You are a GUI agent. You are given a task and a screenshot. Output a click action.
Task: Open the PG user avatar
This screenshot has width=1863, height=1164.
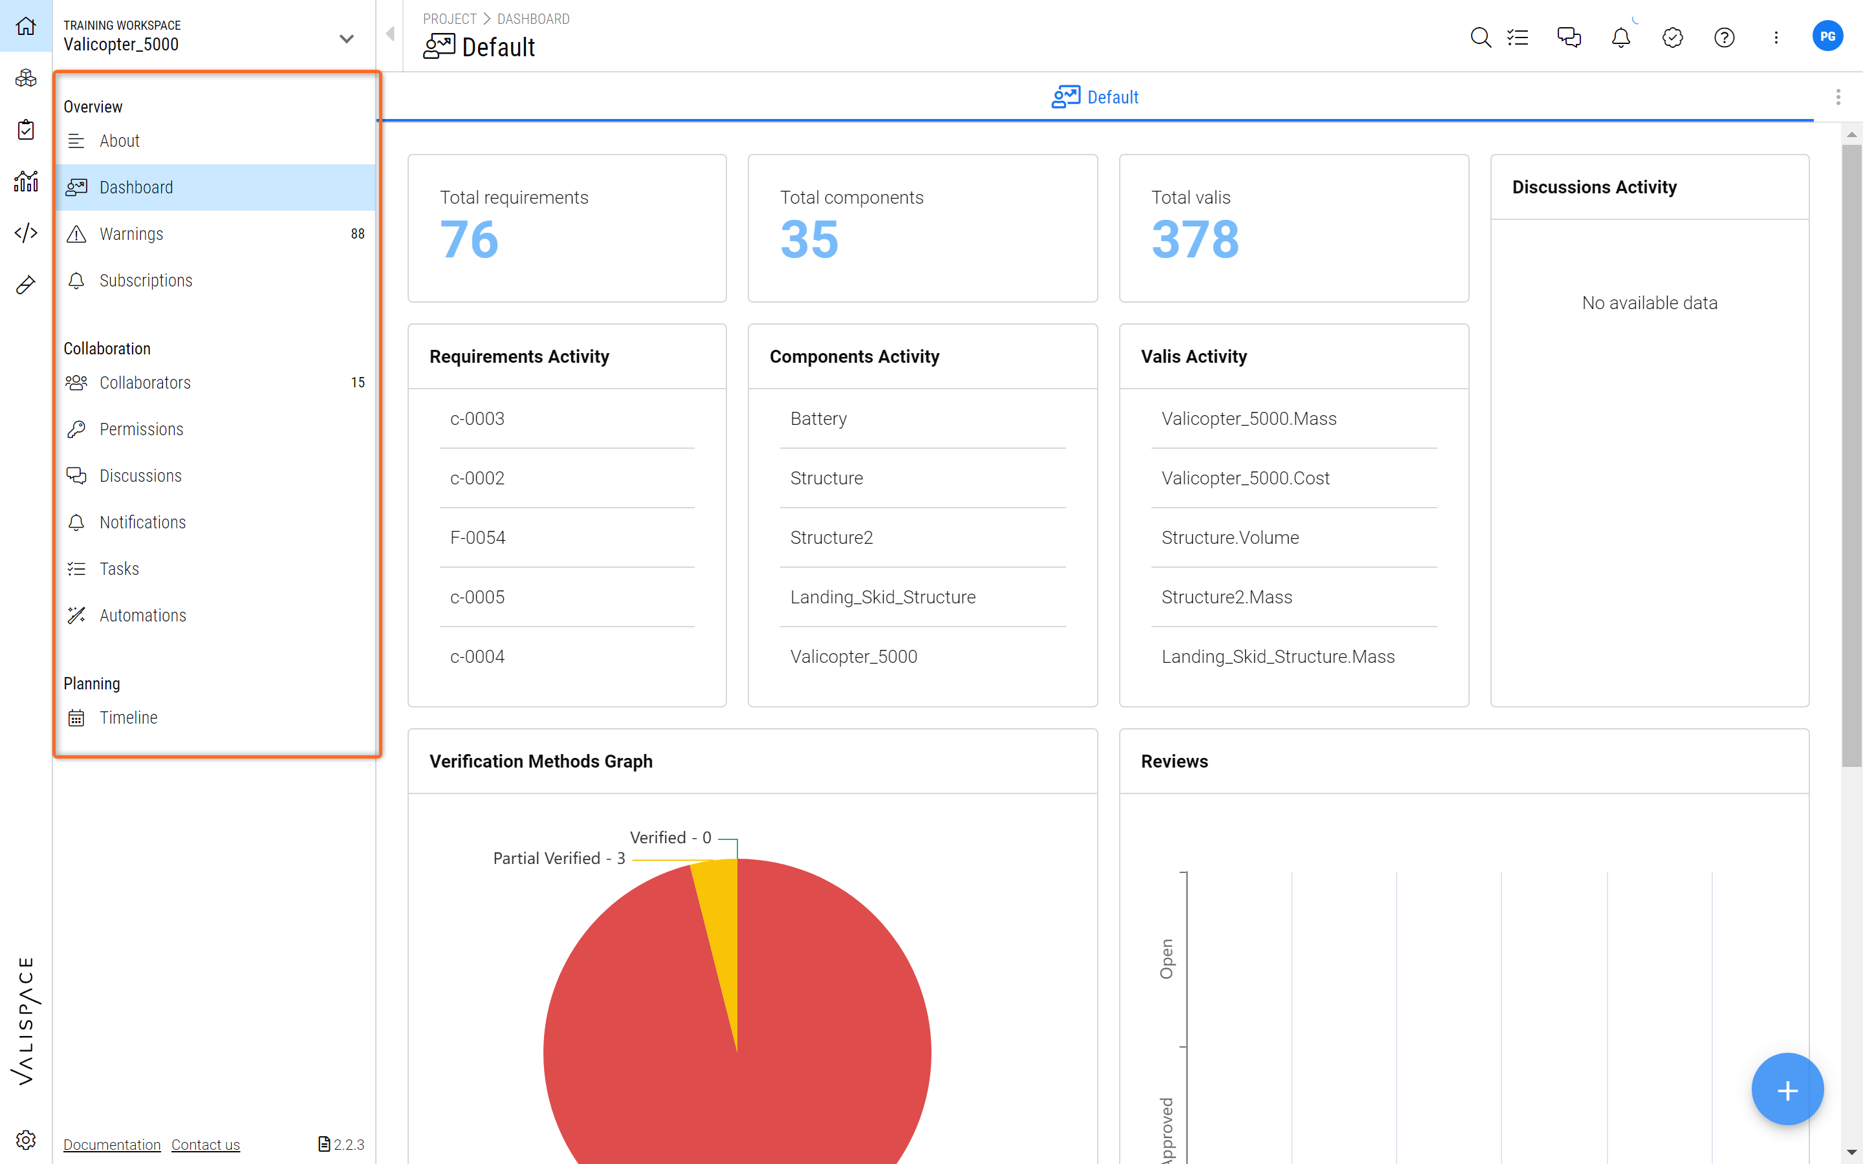tap(1827, 36)
